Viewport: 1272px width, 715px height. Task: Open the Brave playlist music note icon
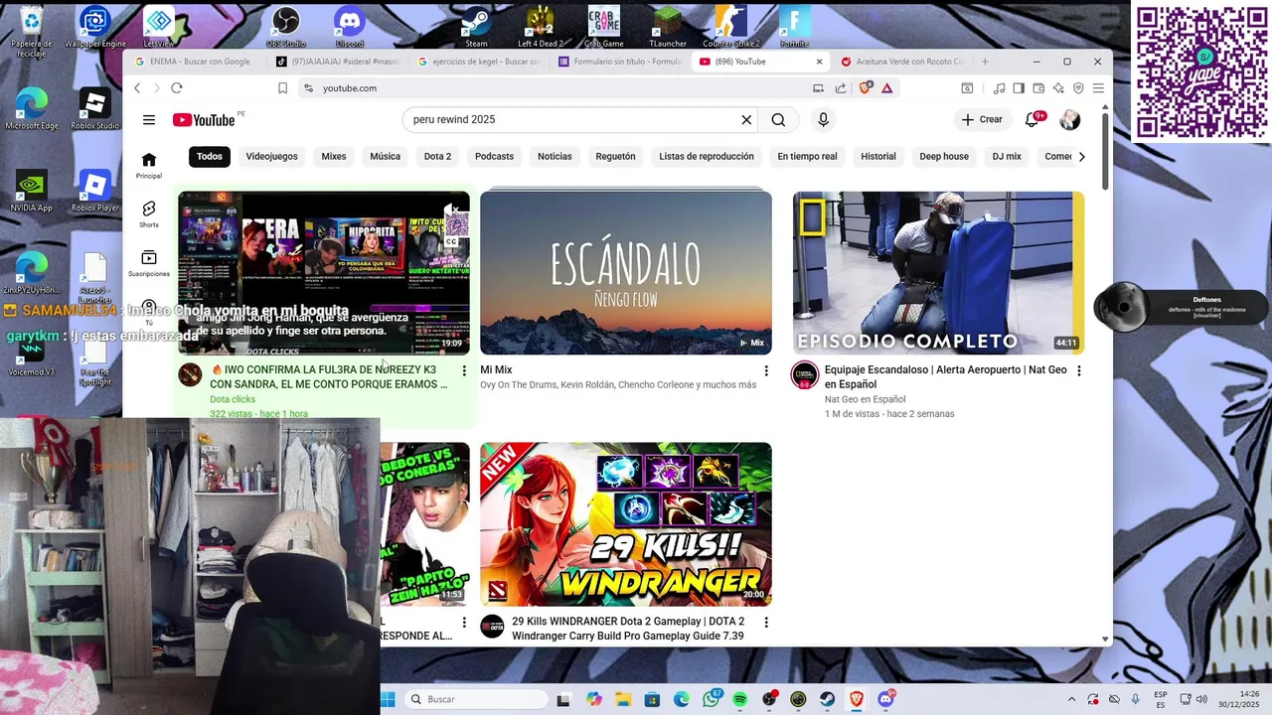pos(999,88)
